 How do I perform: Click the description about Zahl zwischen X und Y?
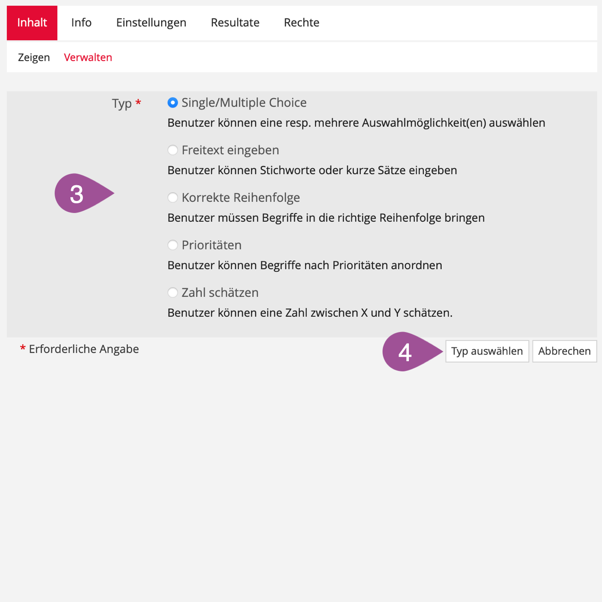(310, 313)
